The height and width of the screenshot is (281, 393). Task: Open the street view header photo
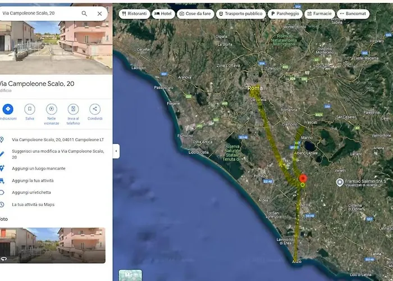[x=56, y=48]
